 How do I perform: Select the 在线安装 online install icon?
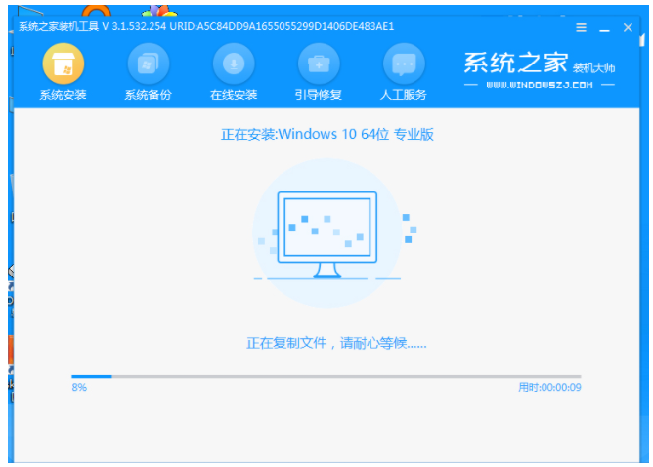234,64
